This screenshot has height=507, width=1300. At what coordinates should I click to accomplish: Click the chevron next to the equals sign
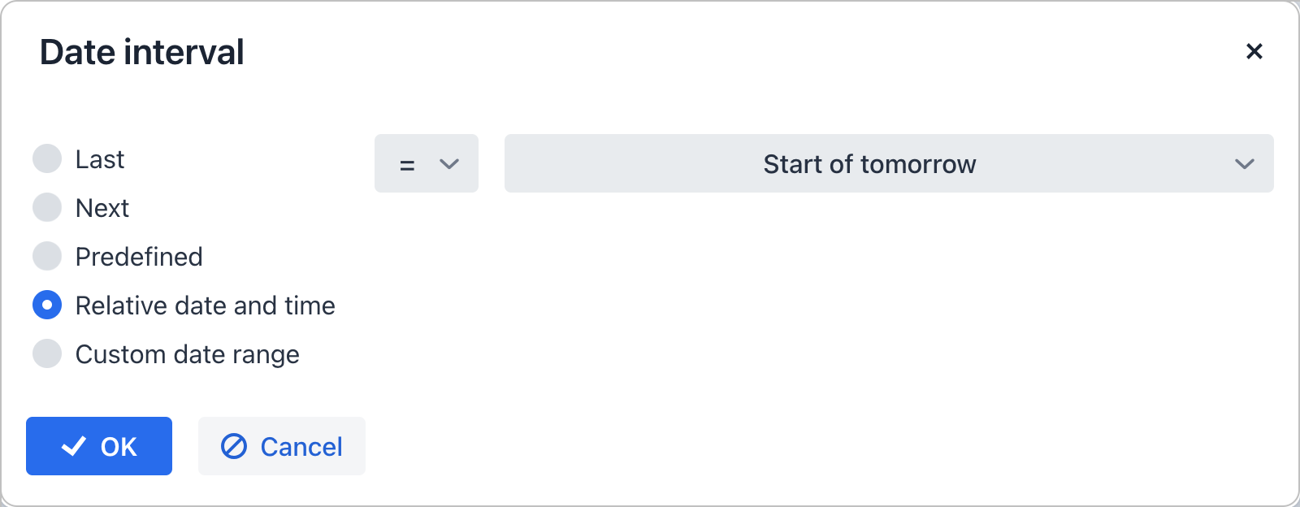[x=448, y=164]
